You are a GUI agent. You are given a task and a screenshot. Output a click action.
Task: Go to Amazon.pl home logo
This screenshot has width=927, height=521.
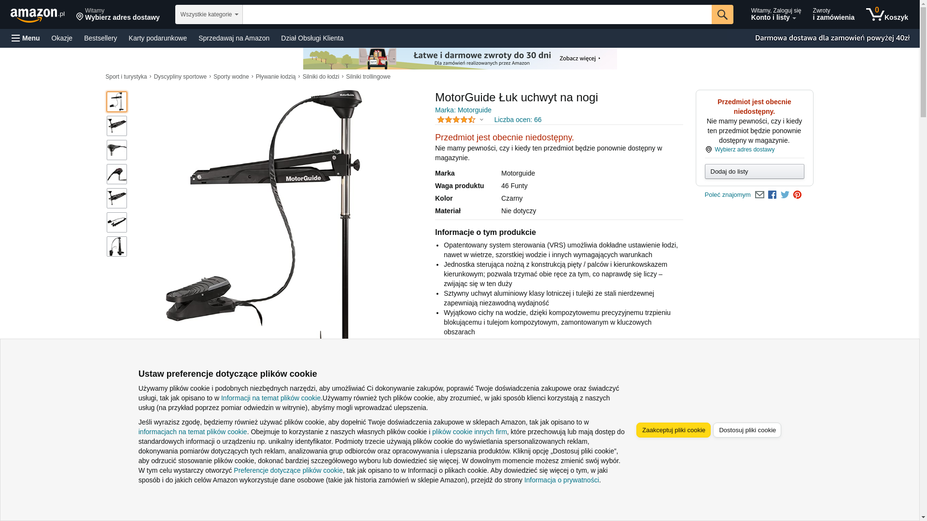(37, 15)
